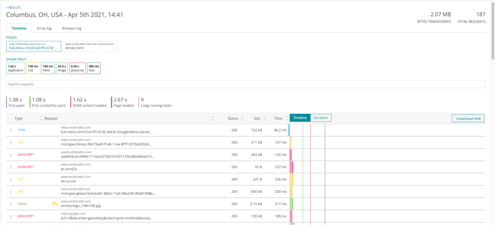This screenshot has height=225, width=495.
Task: Click the timeline bar of the HTML request
Action: [288, 130]
